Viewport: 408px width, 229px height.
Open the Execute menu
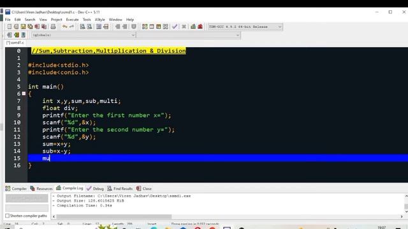tap(72, 20)
